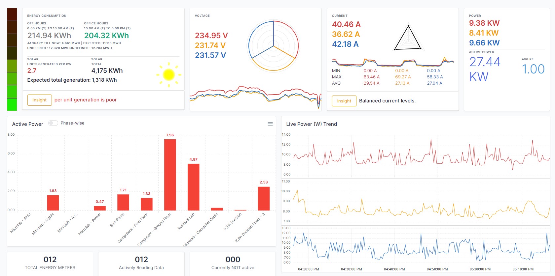This screenshot has width=555, height=276.
Task: Click the 8.41 KW power value
Action: pyautogui.click(x=484, y=33)
